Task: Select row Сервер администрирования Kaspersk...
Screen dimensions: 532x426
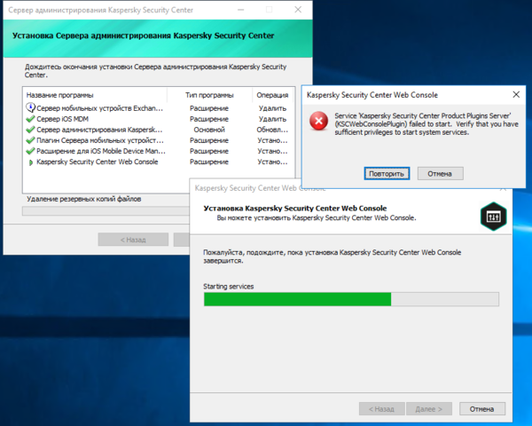Action: [x=159, y=130]
